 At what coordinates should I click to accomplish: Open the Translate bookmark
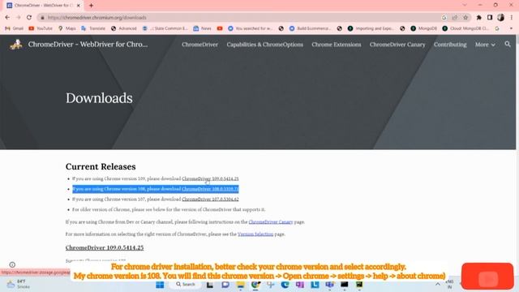(x=93, y=28)
